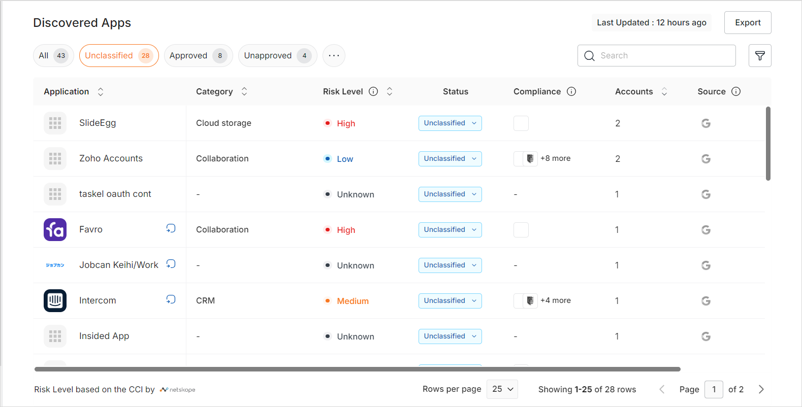Viewport: 802px width, 407px height.
Task: Select the Unclassified tab
Action: tap(119, 56)
